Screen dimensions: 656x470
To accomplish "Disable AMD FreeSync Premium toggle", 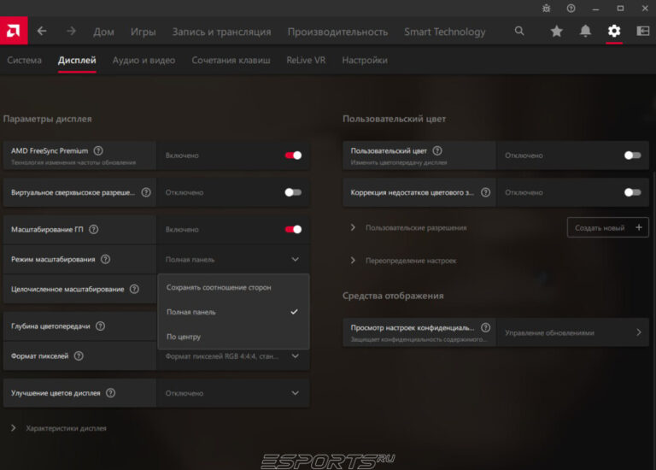I will (x=293, y=156).
